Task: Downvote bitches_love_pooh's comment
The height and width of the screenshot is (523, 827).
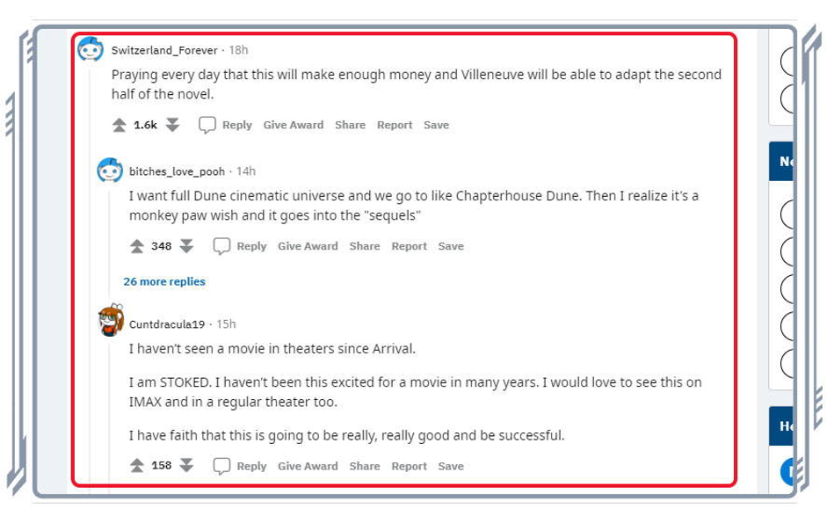Action: pos(186,247)
